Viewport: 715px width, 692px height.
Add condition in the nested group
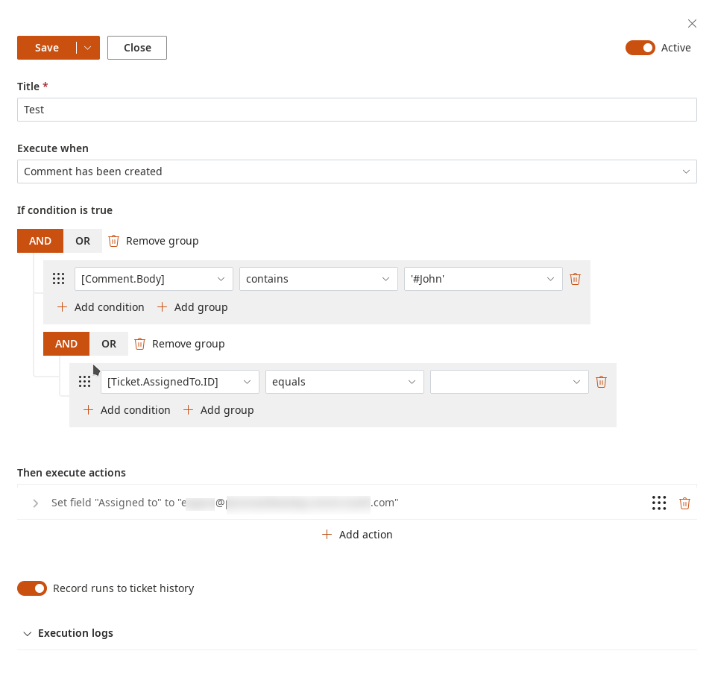[127, 410]
